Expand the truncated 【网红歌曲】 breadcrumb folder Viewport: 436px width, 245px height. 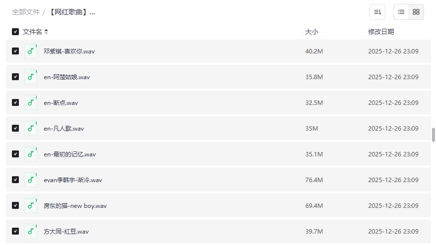pos(72,12)
